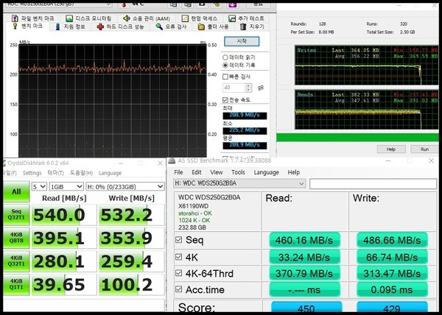Click the 40 gB size input field

click(234, 88)
